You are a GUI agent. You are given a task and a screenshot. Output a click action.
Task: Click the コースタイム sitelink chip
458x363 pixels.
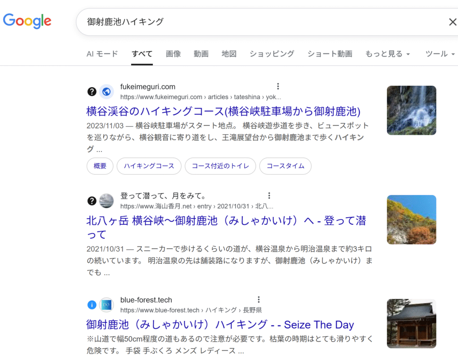285,166
